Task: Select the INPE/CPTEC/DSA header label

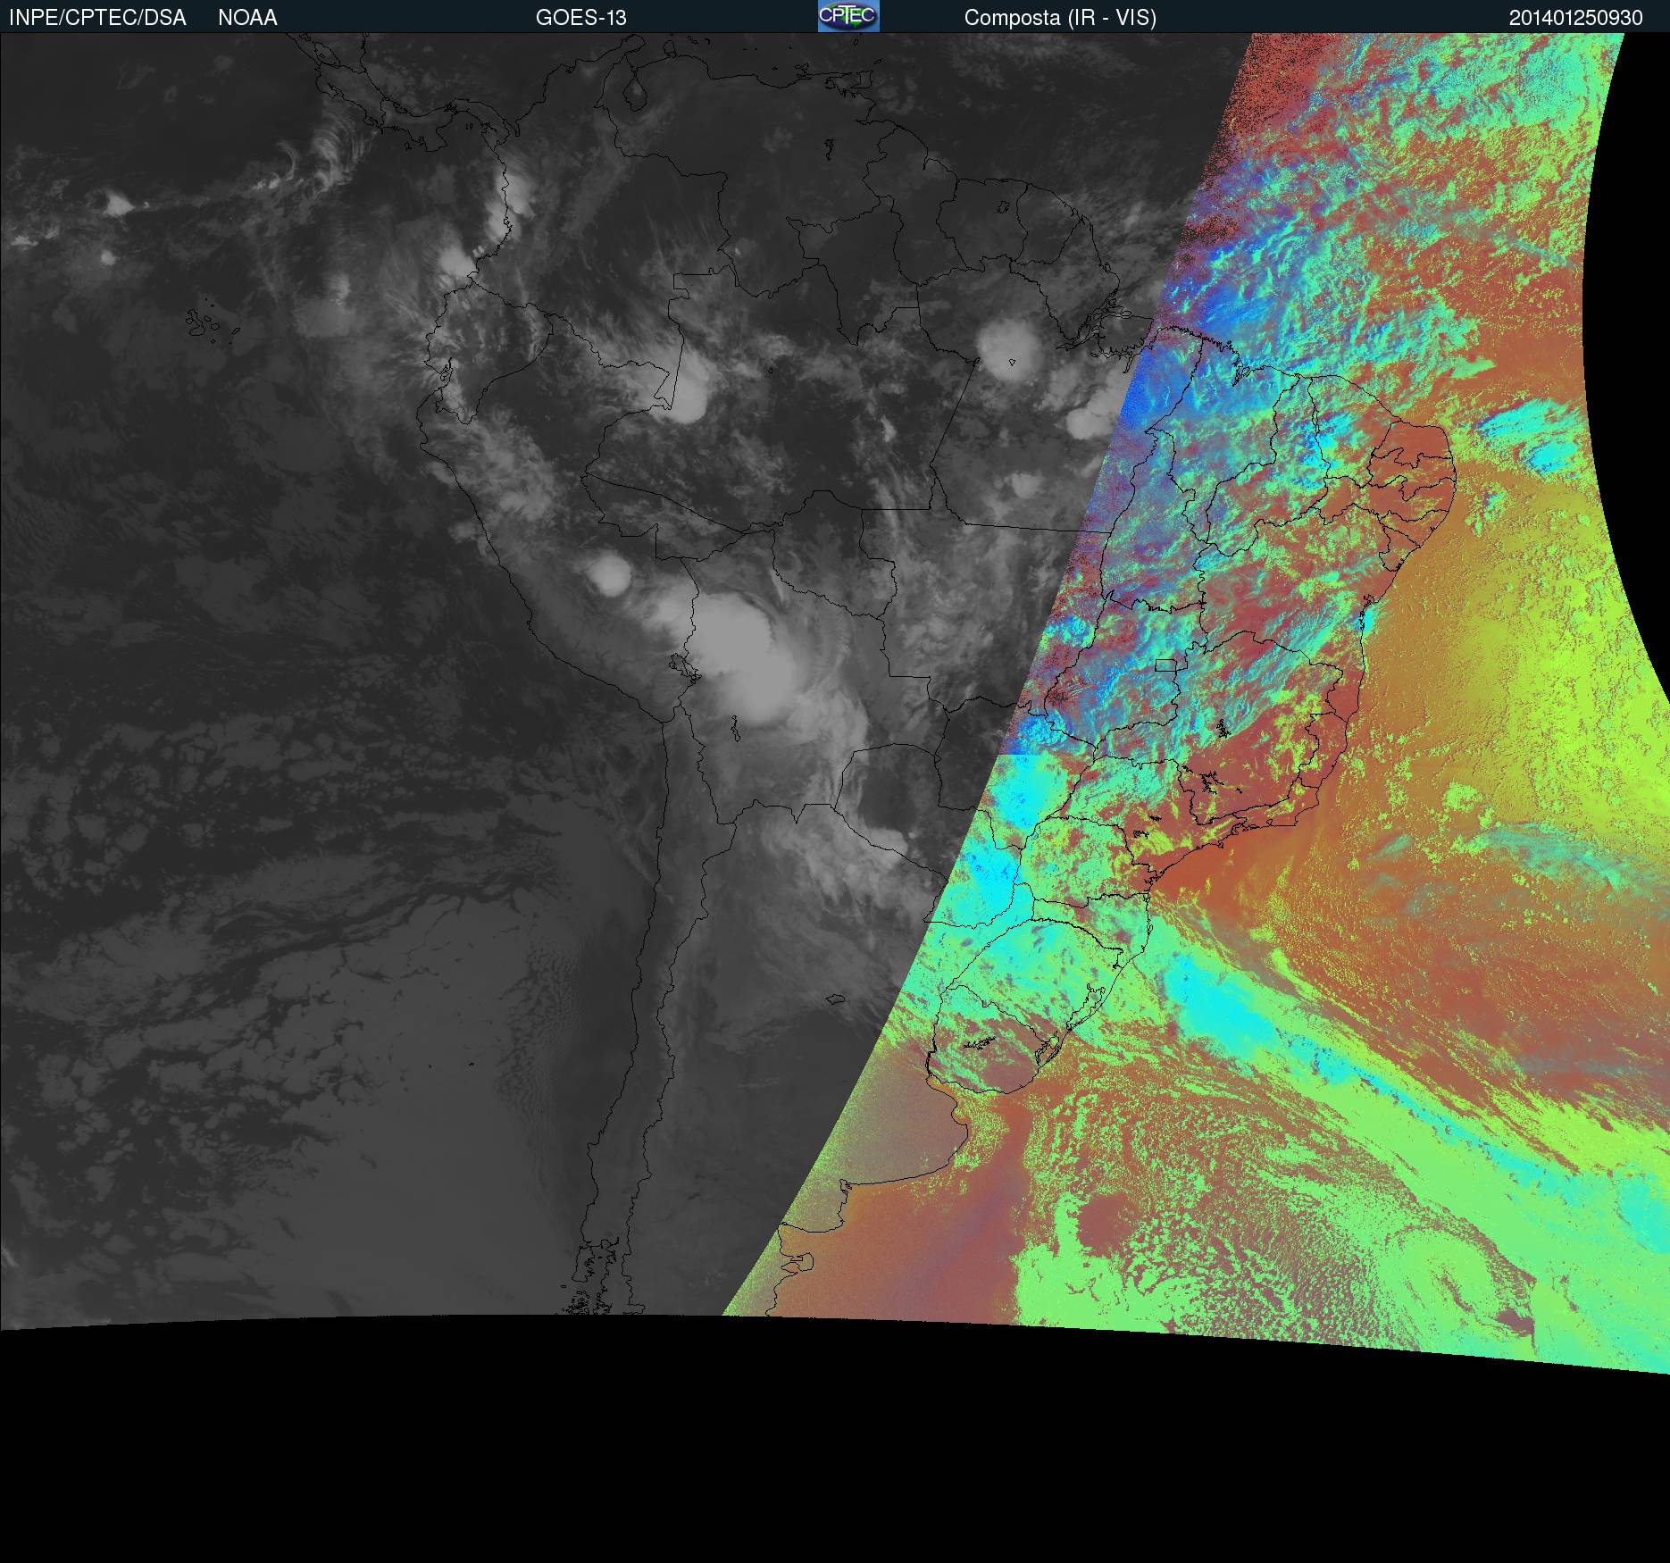Action: (x=97, y=18)
